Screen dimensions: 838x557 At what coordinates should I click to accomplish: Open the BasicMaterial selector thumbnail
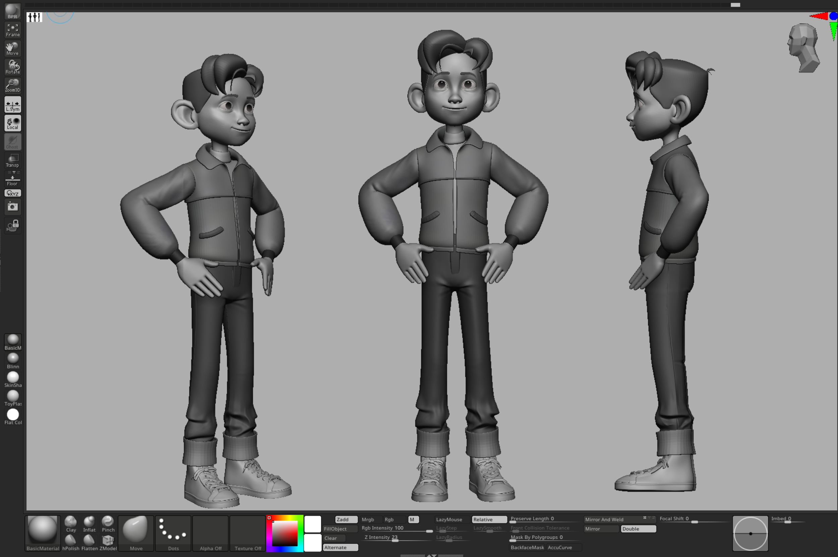(x=43, y=533)
